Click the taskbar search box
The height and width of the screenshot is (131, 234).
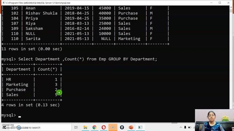tap(40, 127)
